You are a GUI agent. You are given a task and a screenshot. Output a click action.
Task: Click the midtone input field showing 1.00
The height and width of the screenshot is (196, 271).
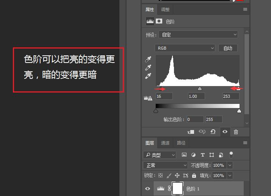[x=196, y=96]
